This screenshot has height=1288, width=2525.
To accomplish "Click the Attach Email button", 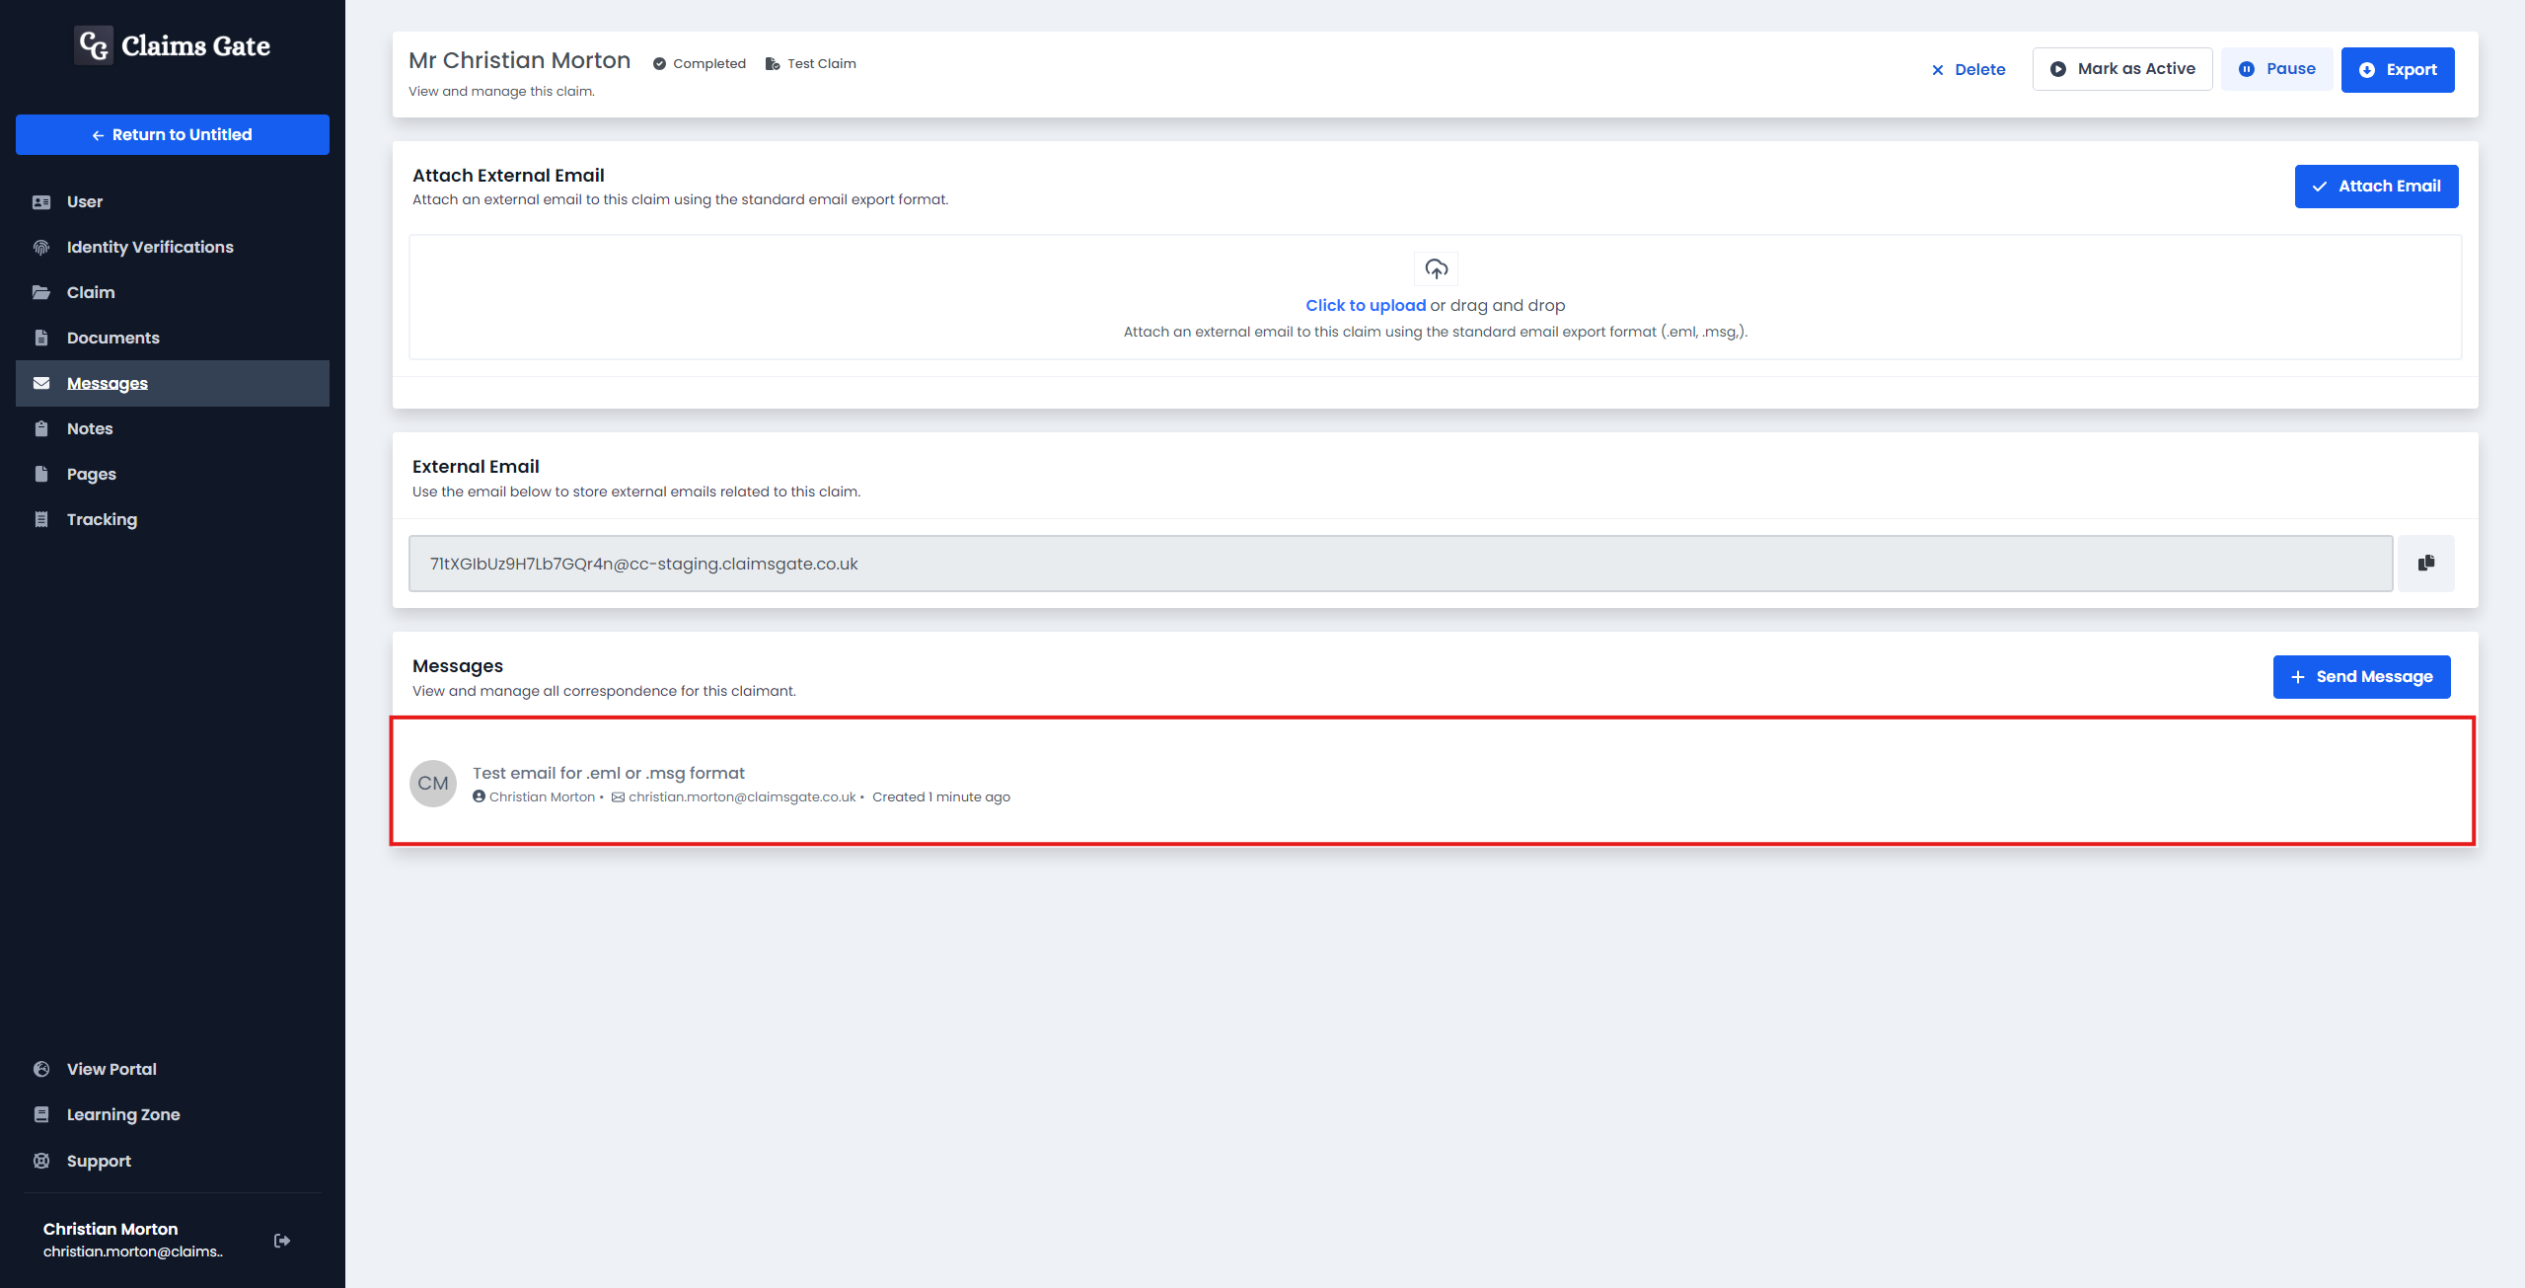I will click(2377, 184).
